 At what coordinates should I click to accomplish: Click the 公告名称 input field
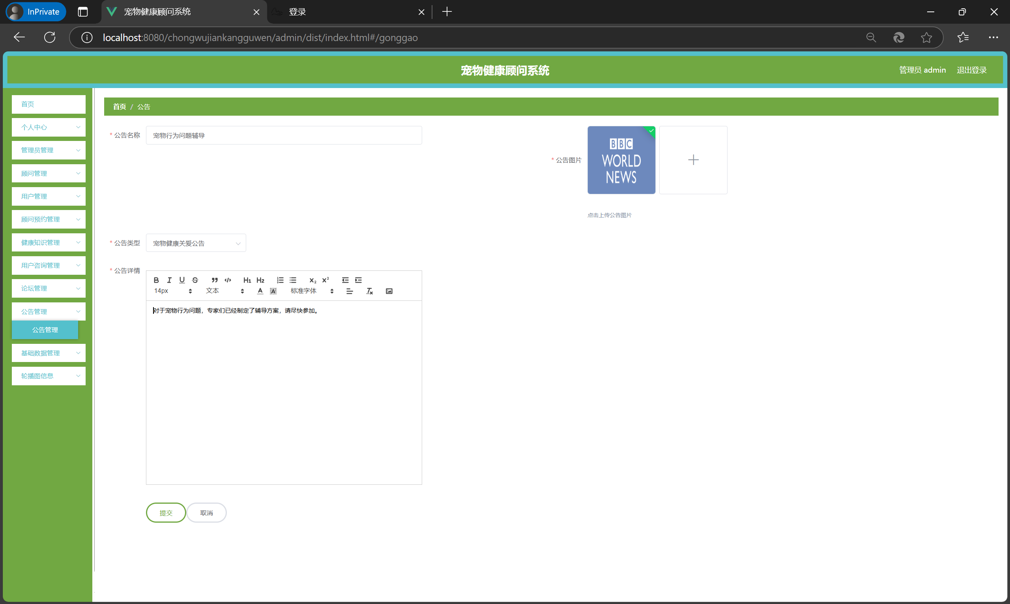pos(284,135)
